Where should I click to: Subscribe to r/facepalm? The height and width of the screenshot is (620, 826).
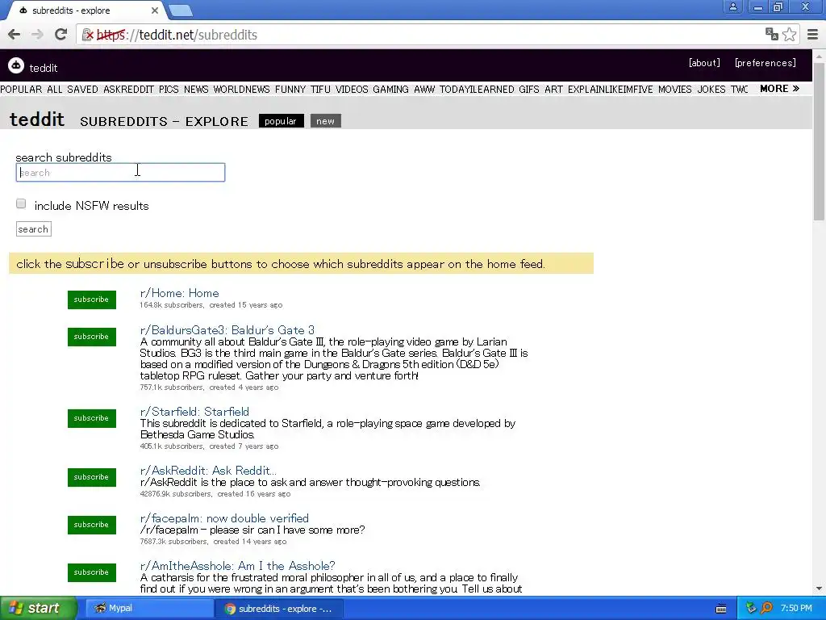click(x=92, y=525)
